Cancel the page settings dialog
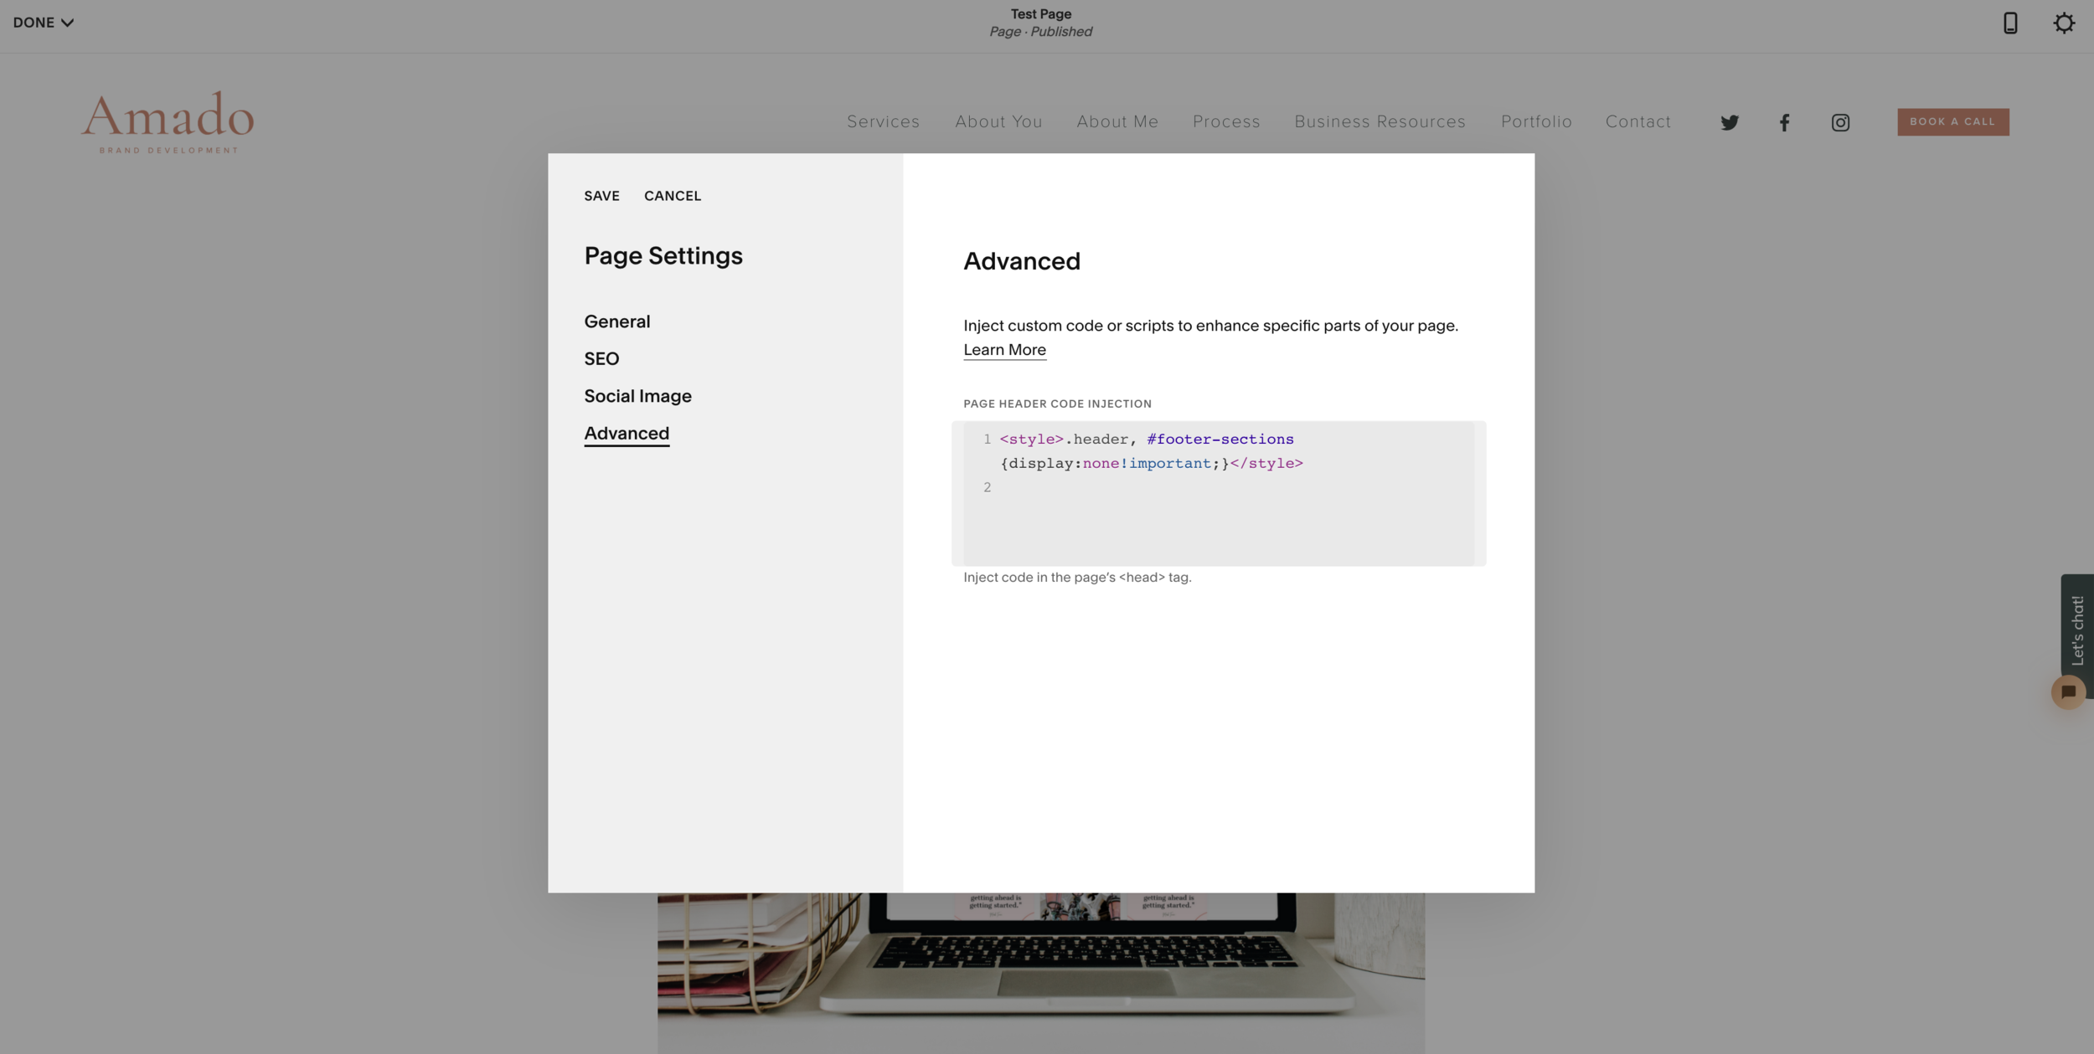 pos(672,196)
